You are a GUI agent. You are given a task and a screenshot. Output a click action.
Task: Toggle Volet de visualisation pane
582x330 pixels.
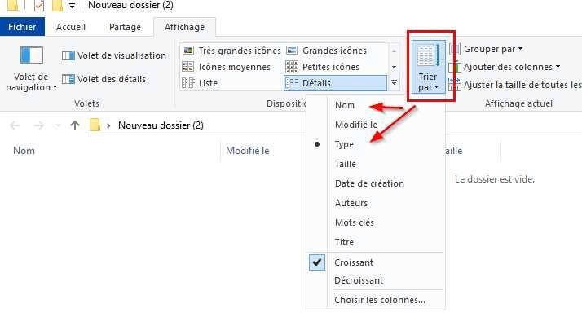(114, 55)
